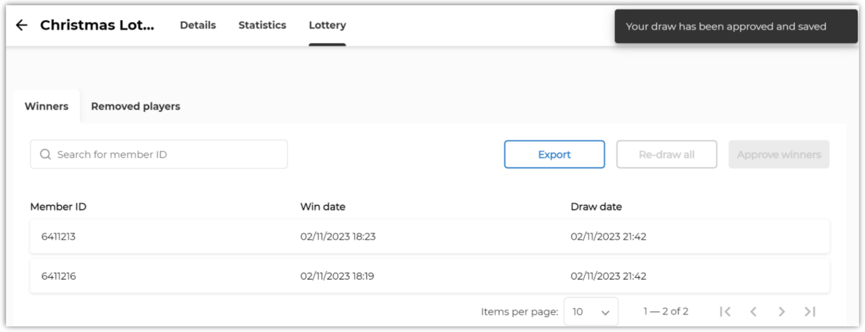Select winner row with member 6411213
The width and height of the screenshot is (865, 332).
[x=429, y=237]
